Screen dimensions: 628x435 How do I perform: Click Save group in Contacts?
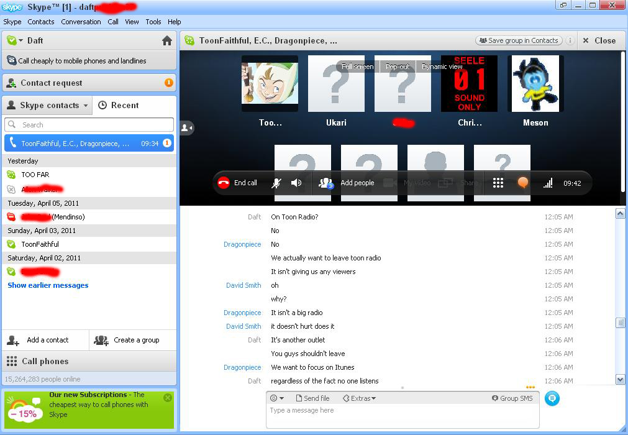(518, 40)
